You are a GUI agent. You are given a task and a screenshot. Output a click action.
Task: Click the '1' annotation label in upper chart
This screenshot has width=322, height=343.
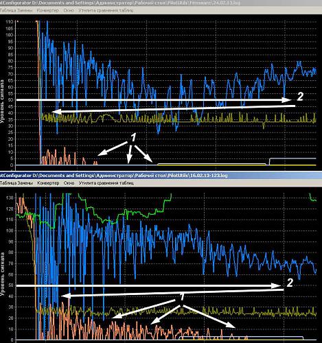click(133, 137)
